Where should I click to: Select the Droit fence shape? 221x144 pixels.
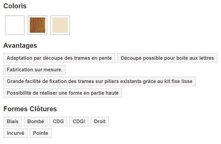click(100, 121)
